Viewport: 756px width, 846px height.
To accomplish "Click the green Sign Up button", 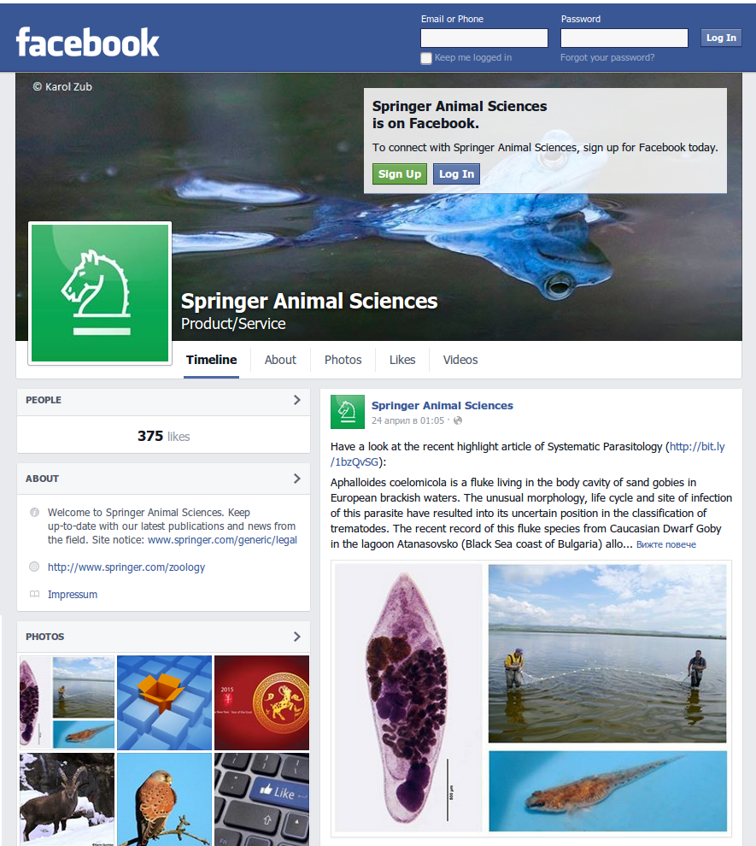I will (400, 173).
